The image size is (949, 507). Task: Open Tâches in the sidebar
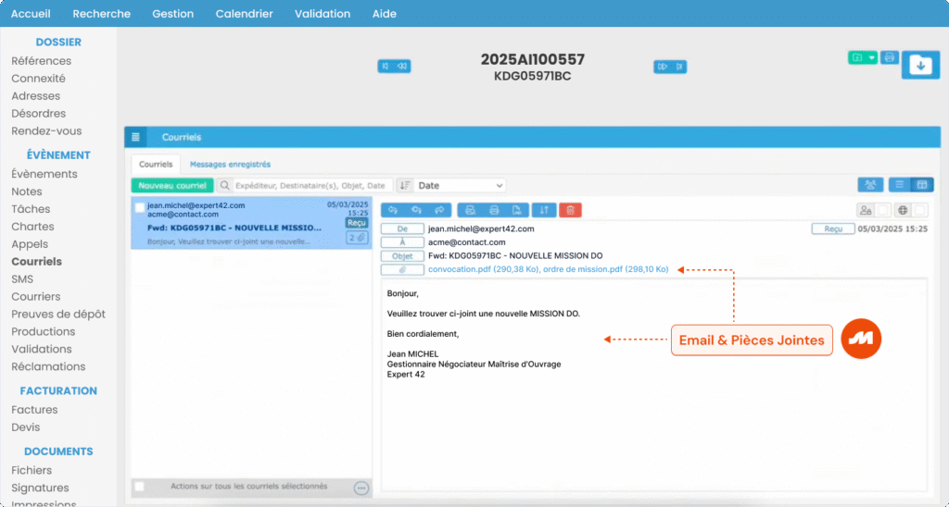(x=31, y=209)
